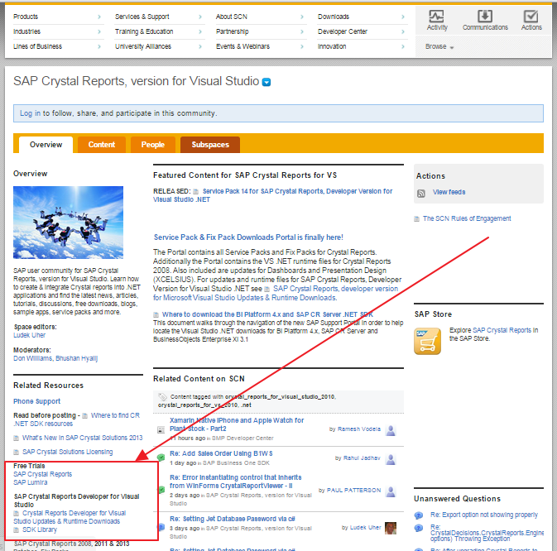Screen dimensions: 557x551
Task: Click Ramesh Vodela's avatar icon
Action: [x=391, y=430]
